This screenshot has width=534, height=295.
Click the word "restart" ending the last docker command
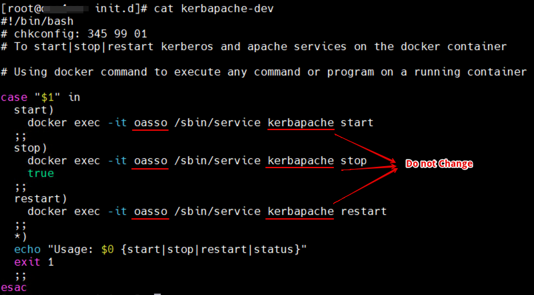[363, 211]
